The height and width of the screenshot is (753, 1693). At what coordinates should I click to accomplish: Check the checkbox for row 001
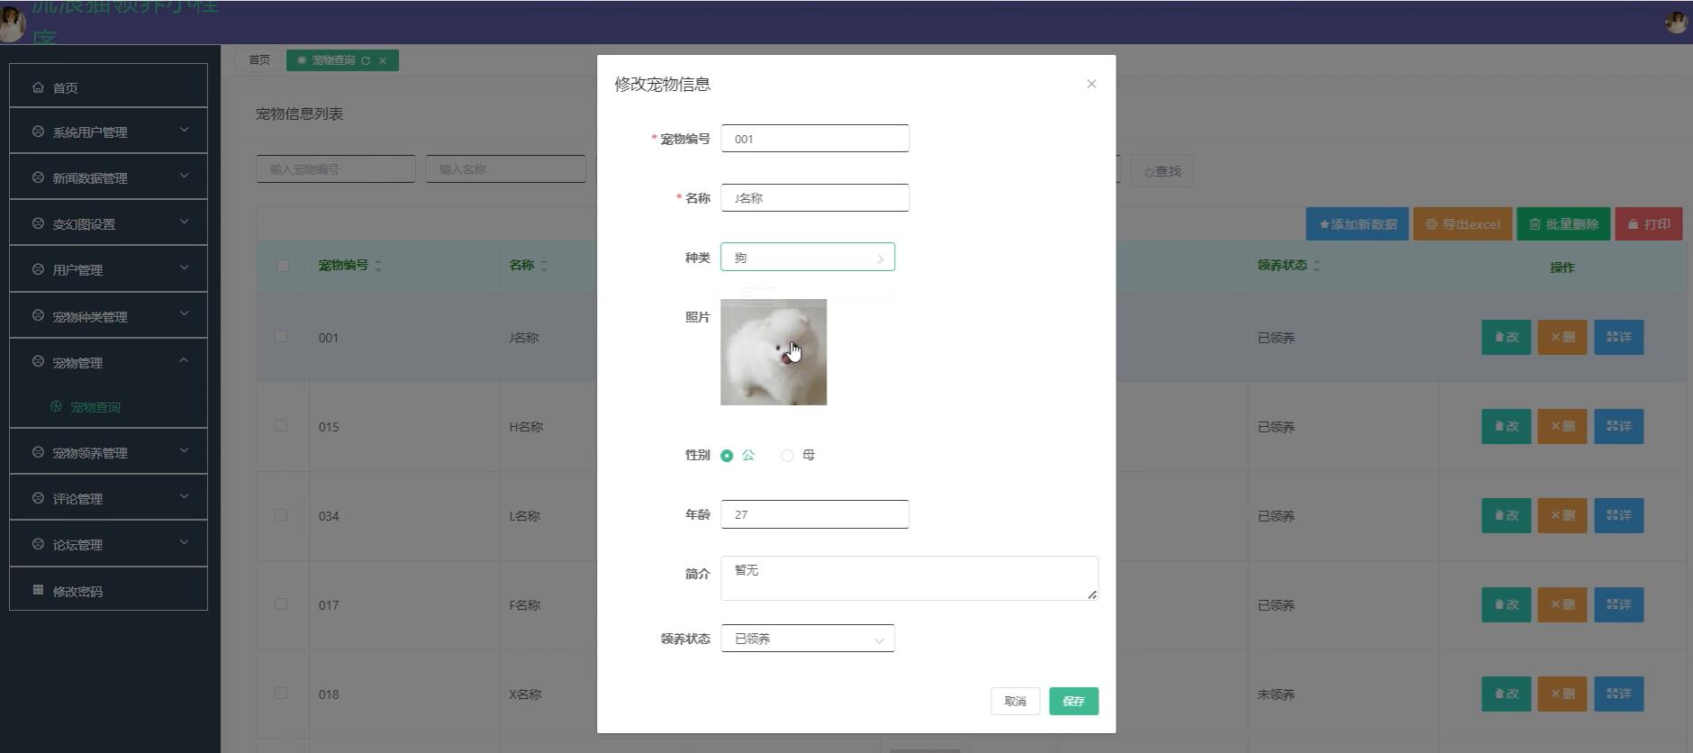(281, 336)
